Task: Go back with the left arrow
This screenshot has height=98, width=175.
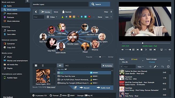Action: 36,12
